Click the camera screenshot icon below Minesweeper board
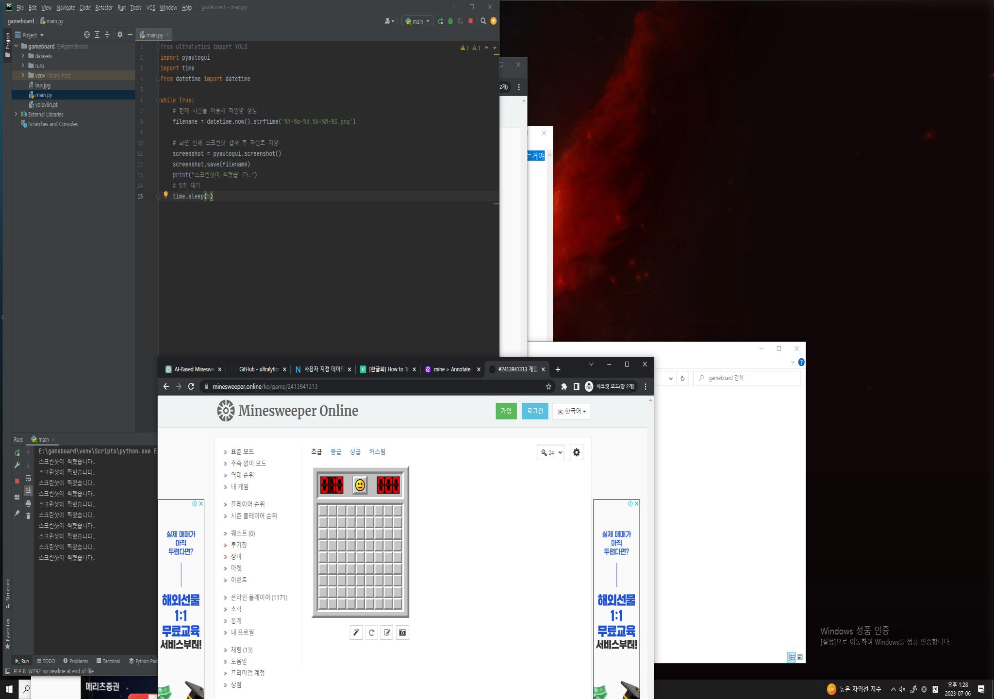994x699 pixels. click(x=402, y=632)
